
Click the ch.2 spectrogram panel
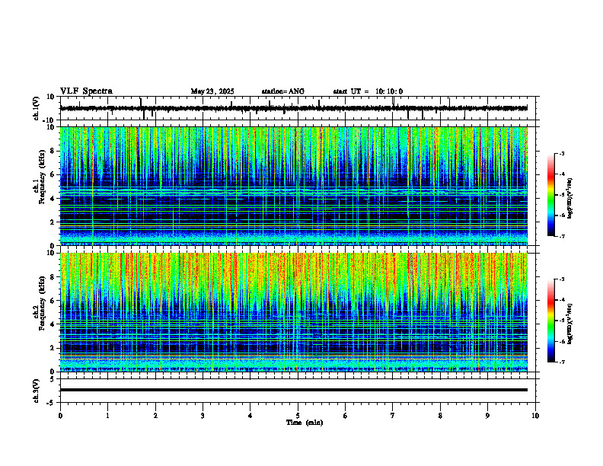[x=294, y=312]
